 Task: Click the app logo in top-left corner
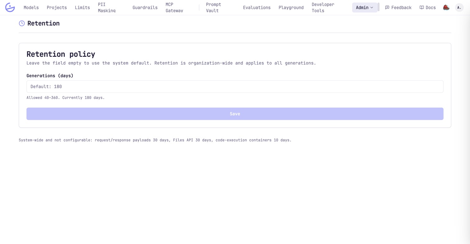click(10, 7)
